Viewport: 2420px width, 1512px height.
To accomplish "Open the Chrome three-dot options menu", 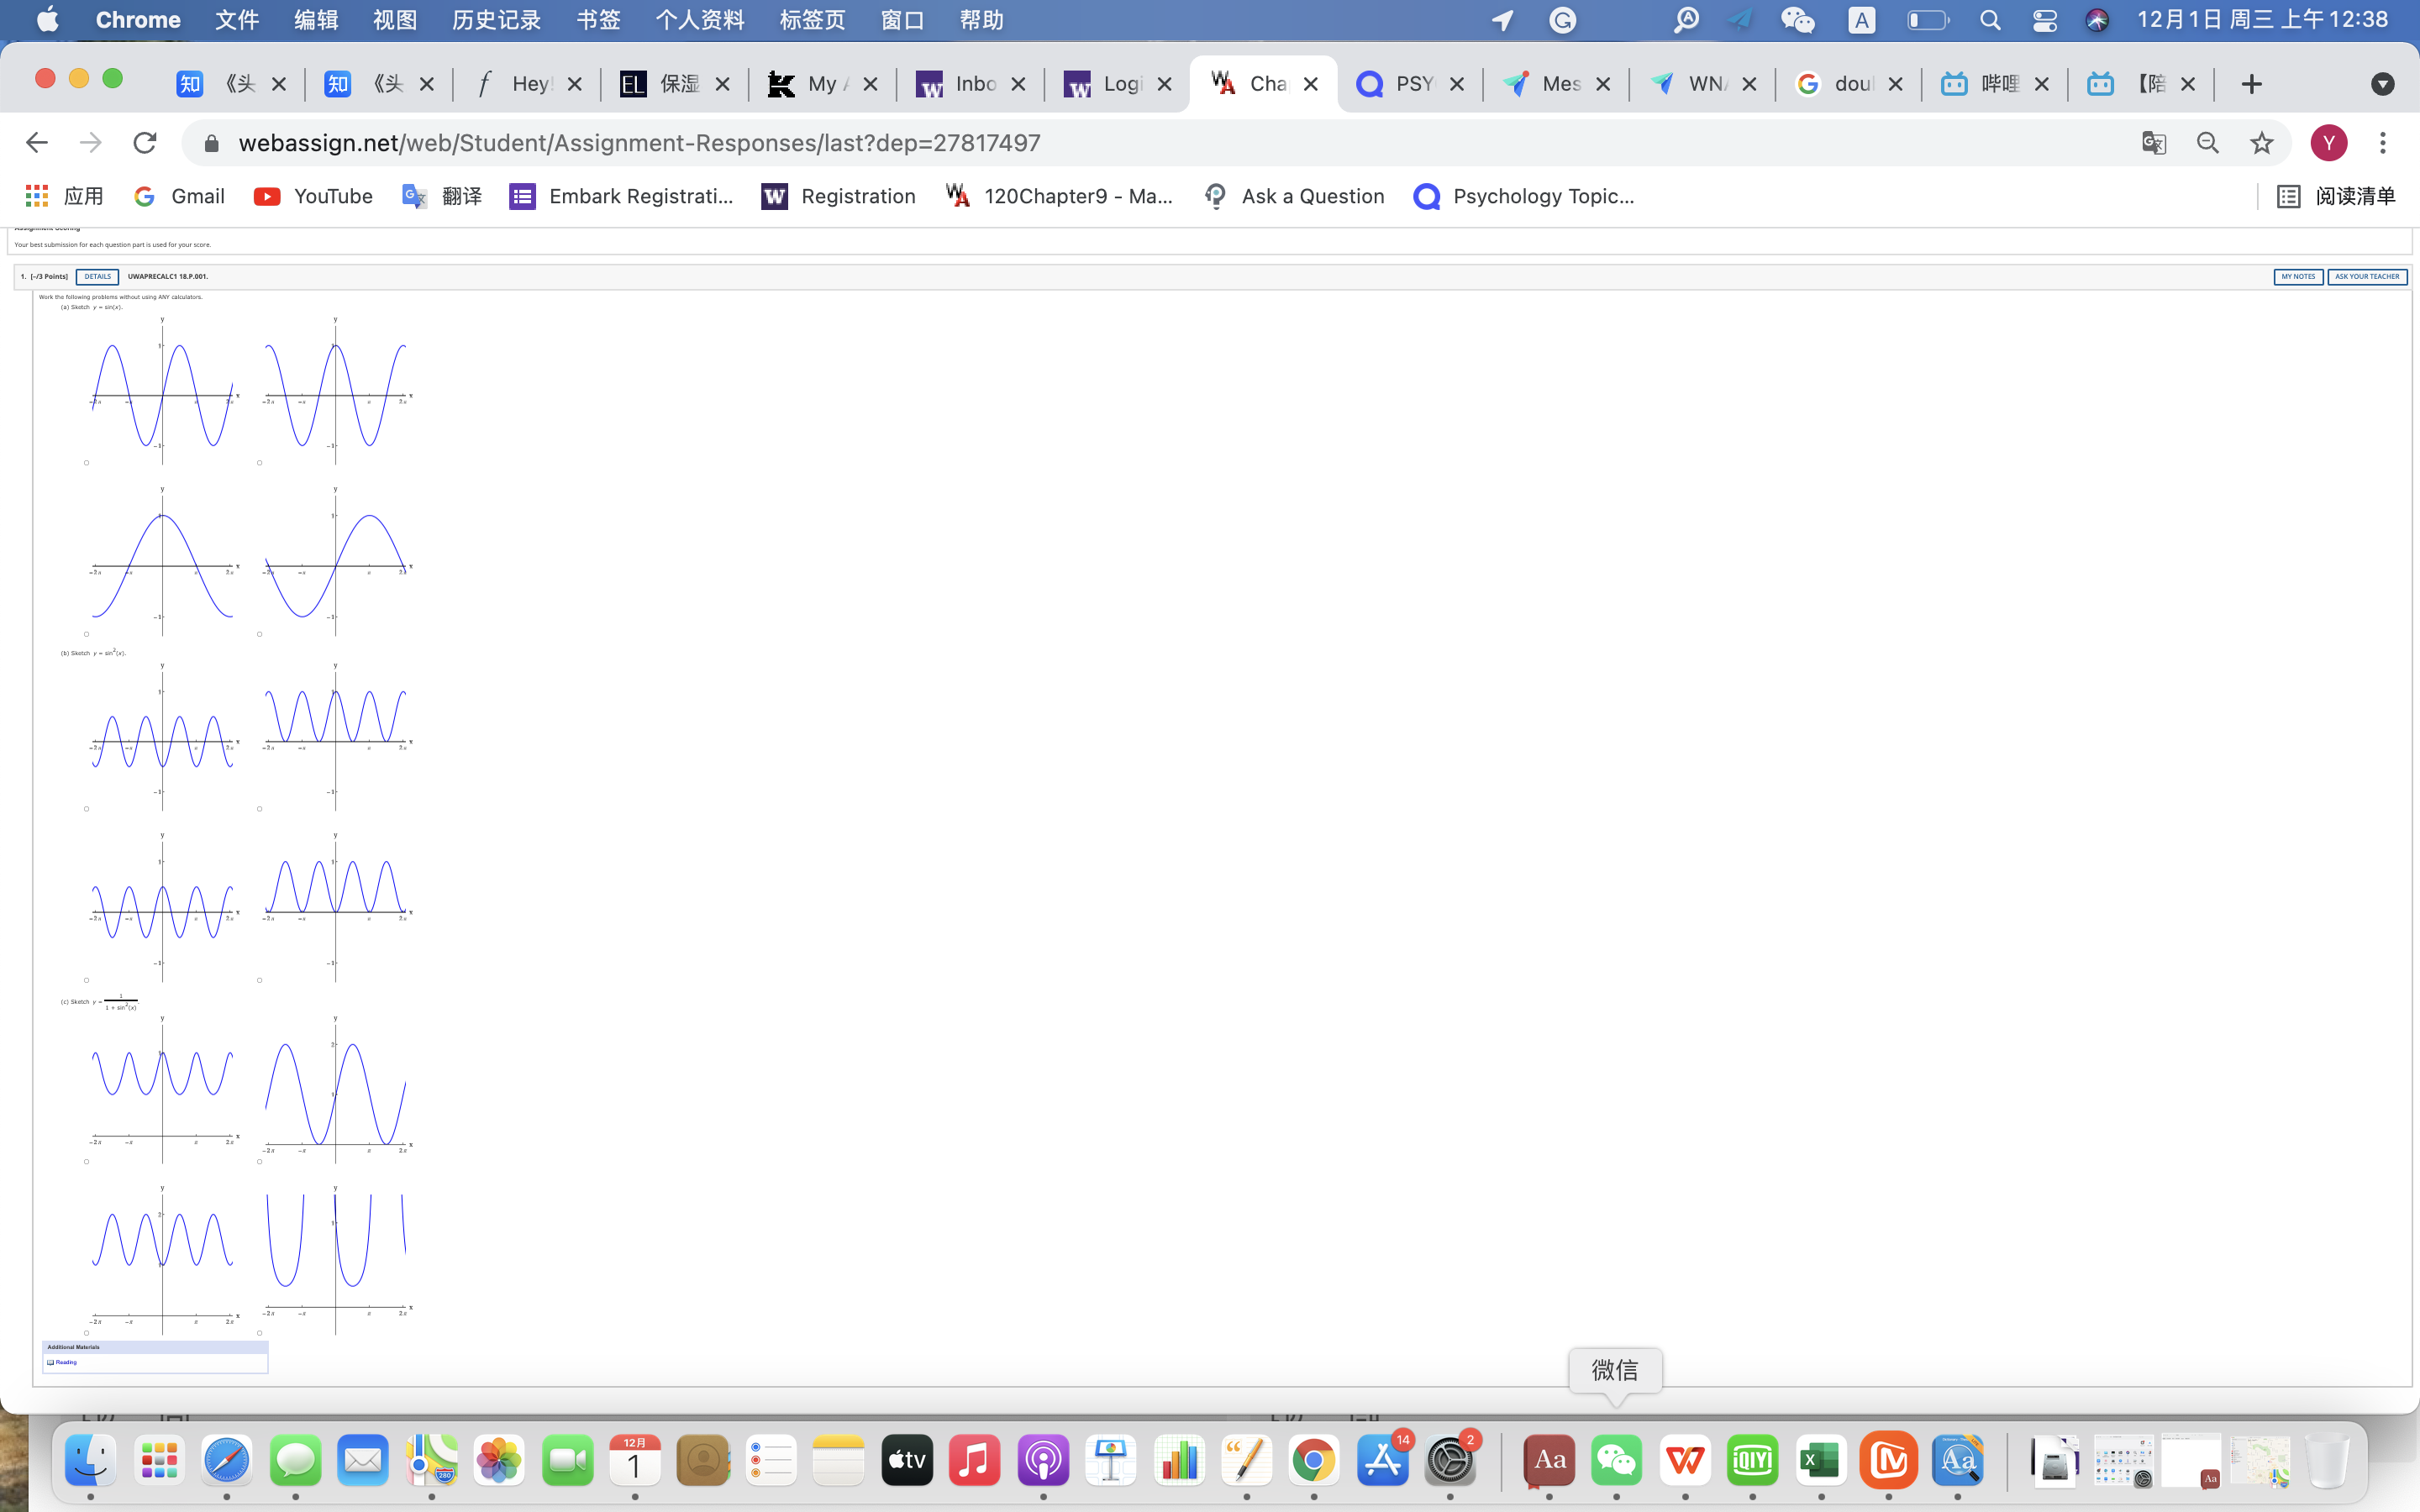I will click(x=2384, y=142).
